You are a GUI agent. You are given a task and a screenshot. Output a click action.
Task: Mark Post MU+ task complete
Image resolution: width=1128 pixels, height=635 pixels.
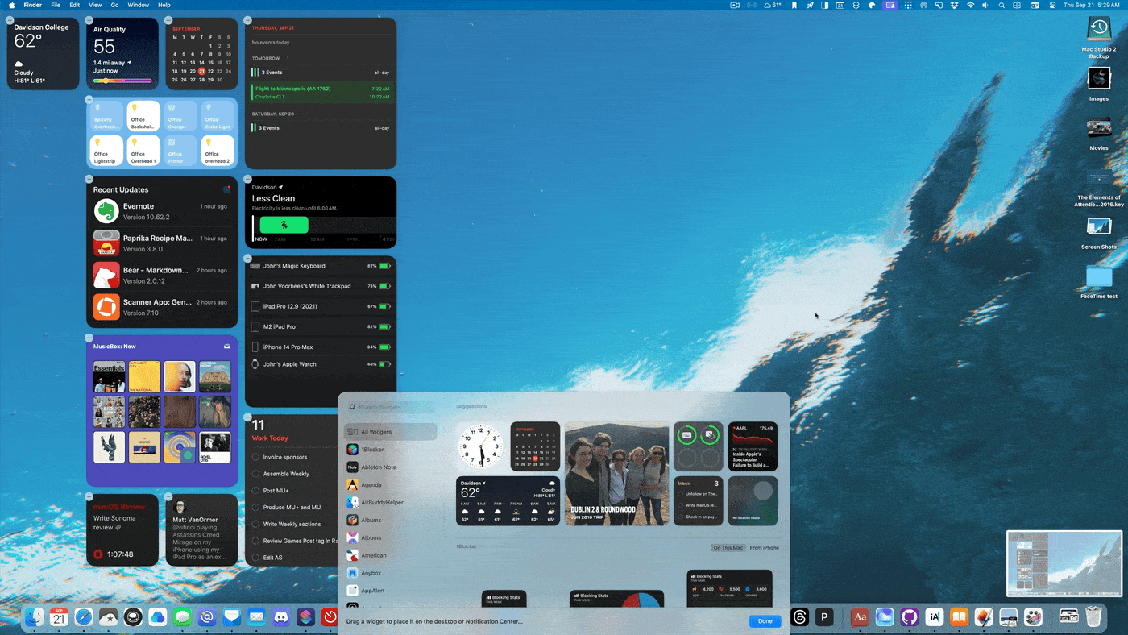256,490
